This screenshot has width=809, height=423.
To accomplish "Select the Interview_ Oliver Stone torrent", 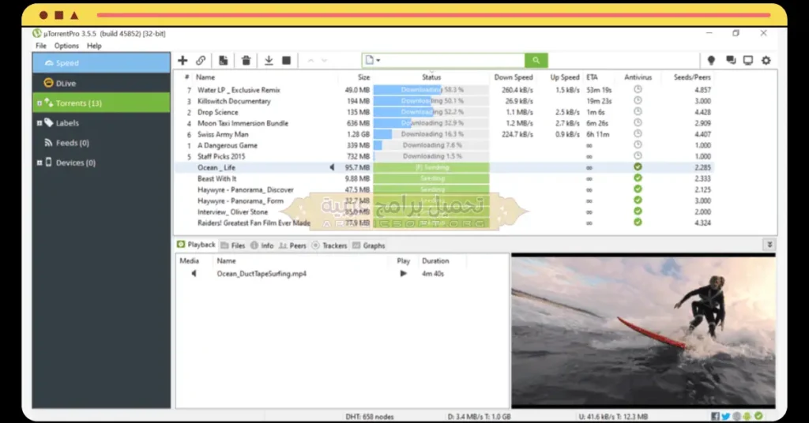I will [444, 211].
